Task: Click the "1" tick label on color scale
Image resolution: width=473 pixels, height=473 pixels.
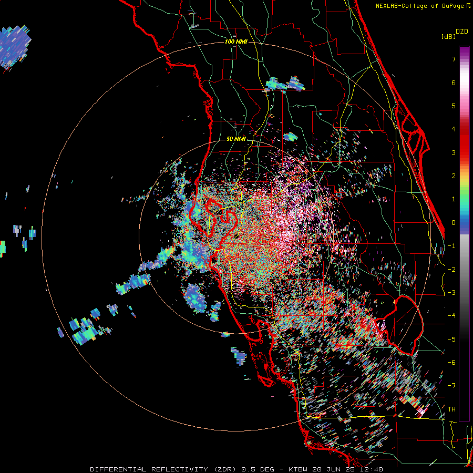Action: pos(454,199)
